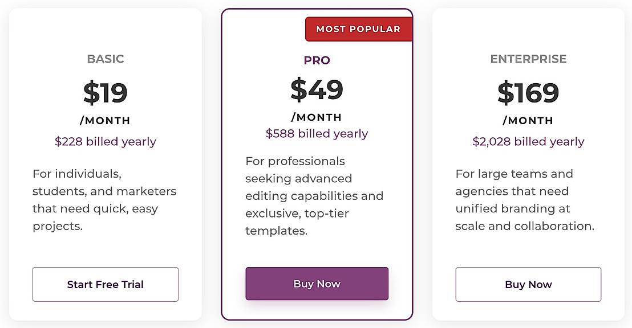
Task: Select the Basic plan heading
Action: (x=106, y=59)
